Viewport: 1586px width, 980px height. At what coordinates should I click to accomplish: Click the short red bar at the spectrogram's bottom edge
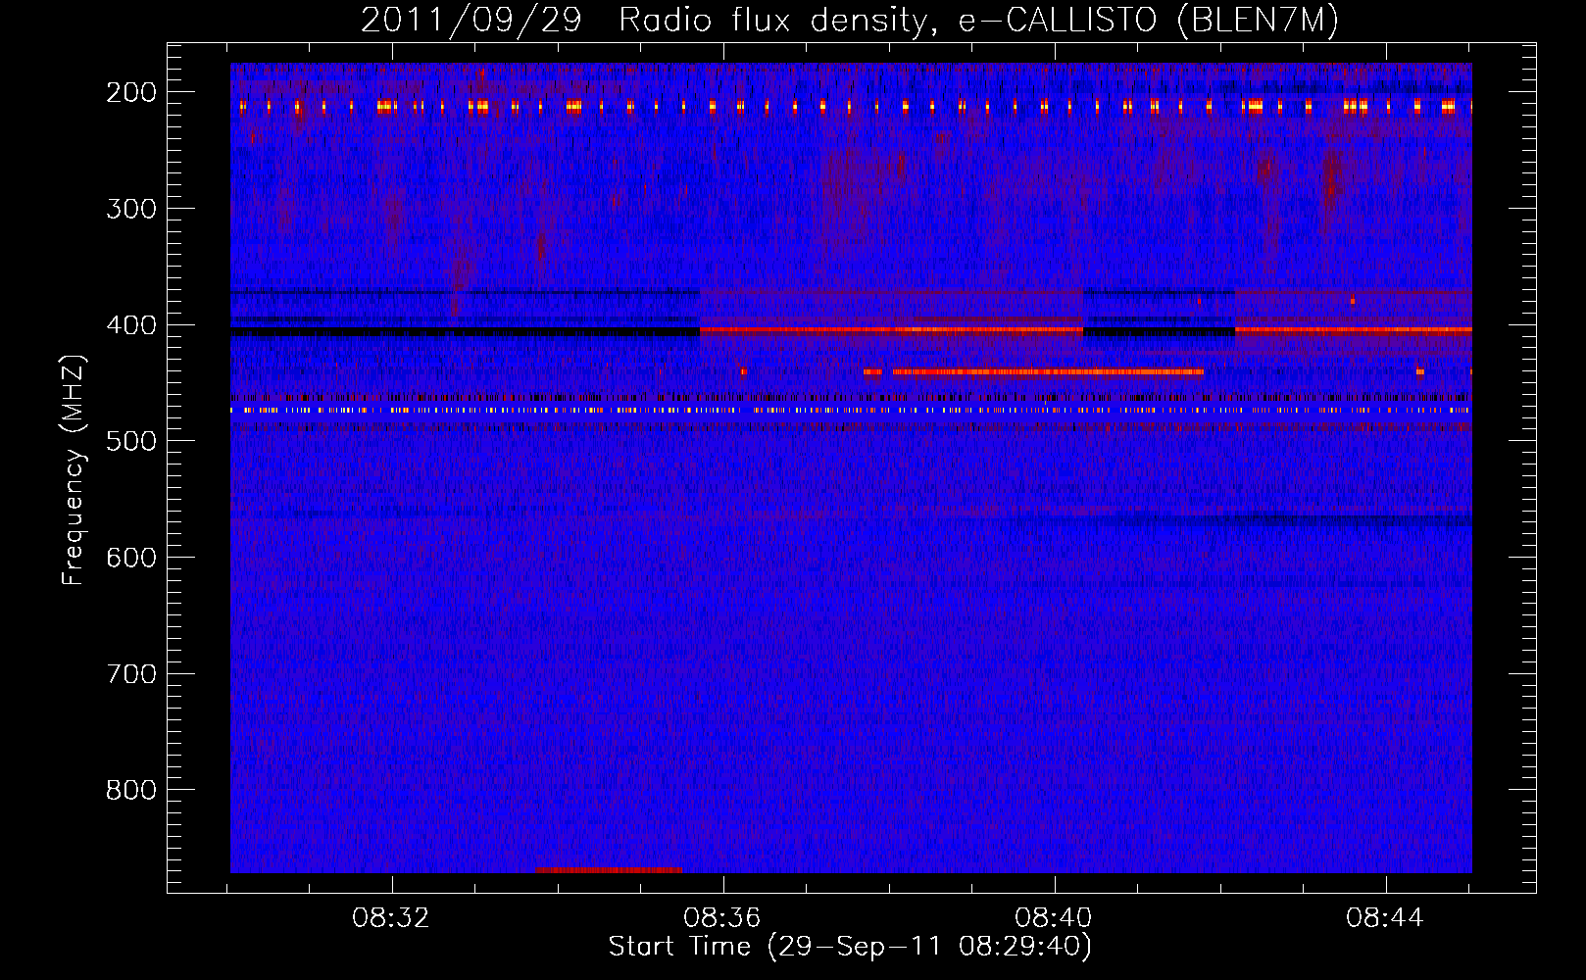click(608, 870)
